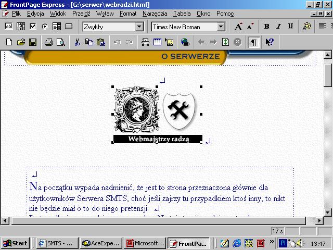Screen dimensions: 333x250
Task: Undo the last action
Action: 117,42
